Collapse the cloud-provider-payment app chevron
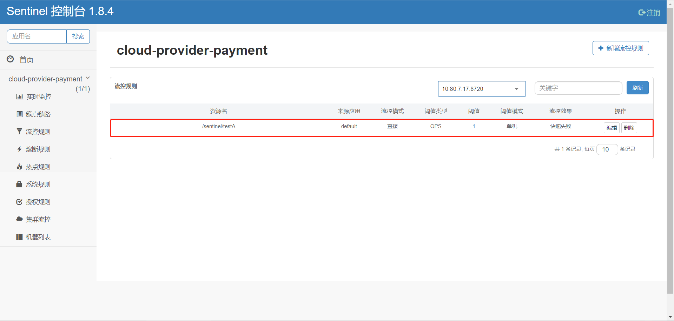 click(88, 78)
